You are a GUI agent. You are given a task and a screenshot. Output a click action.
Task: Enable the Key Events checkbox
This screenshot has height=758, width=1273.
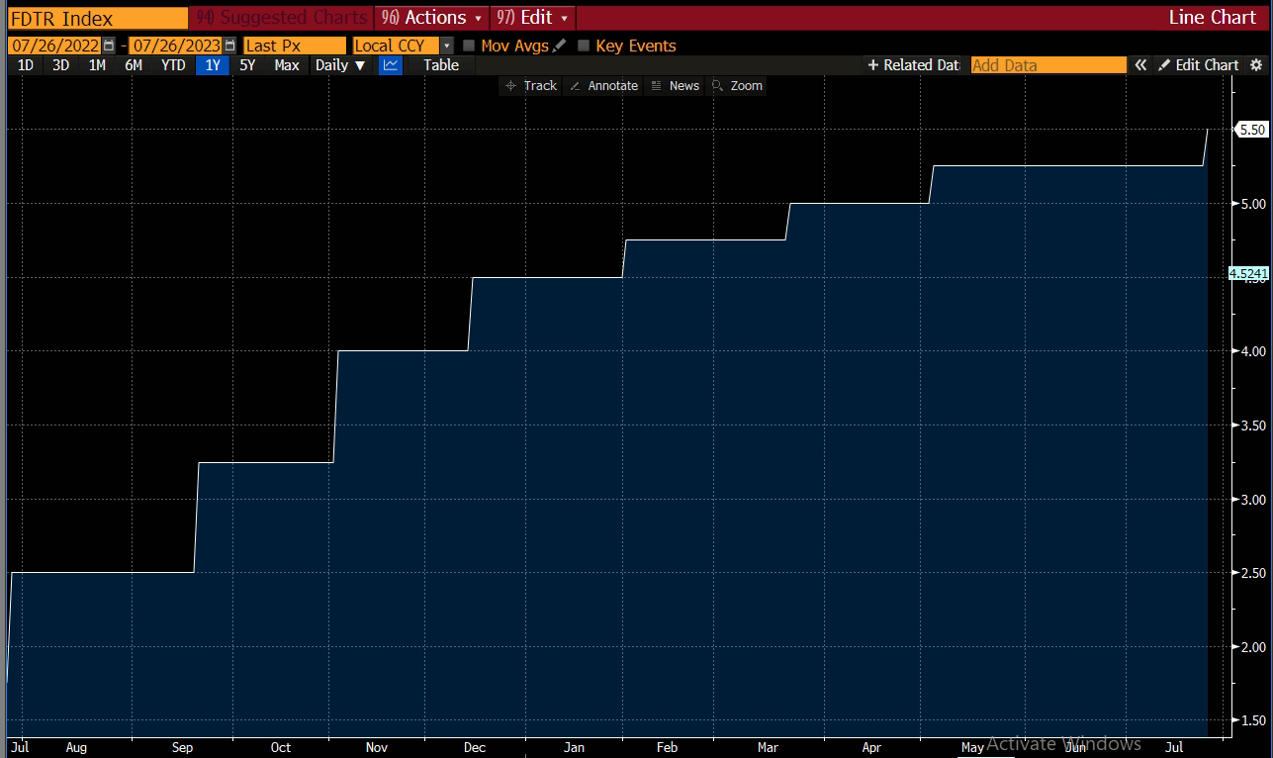coord(585,45)
